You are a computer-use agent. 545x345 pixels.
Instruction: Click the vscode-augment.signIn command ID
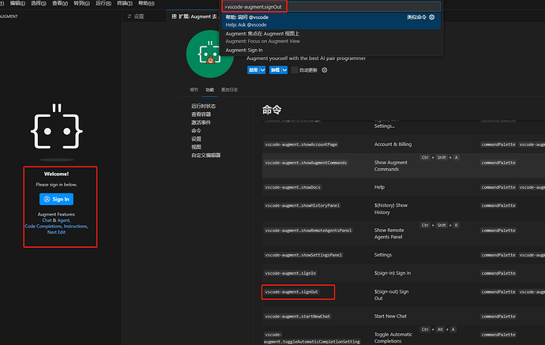point(290,273)
